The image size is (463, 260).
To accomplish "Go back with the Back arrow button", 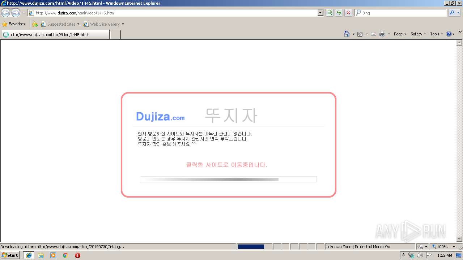I will [x=5, y=13].
